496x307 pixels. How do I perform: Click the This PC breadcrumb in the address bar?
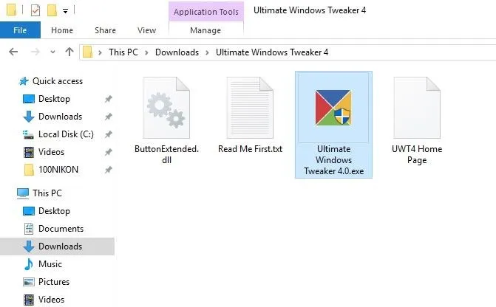point(123,52)
